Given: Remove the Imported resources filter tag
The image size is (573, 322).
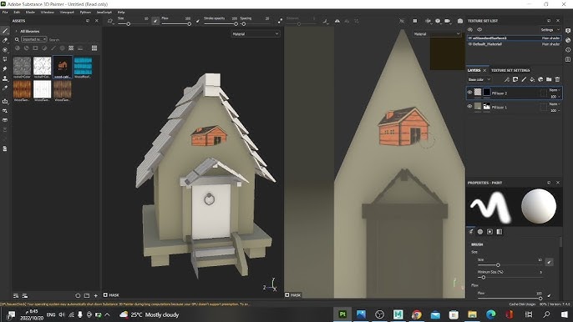Looking at the screenshot, I should tap(44, 39).
